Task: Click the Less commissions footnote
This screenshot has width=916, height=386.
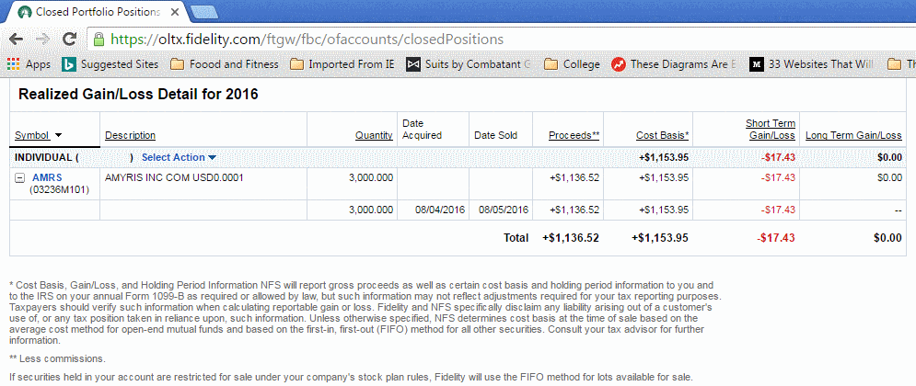Action: coord(58,358)
